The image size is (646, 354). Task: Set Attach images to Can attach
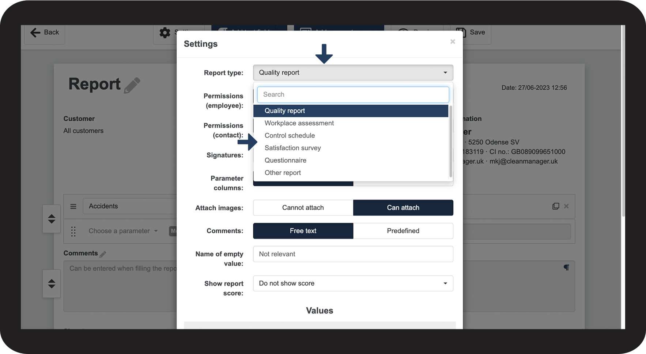pyautogui.click(x=403, y=208)
